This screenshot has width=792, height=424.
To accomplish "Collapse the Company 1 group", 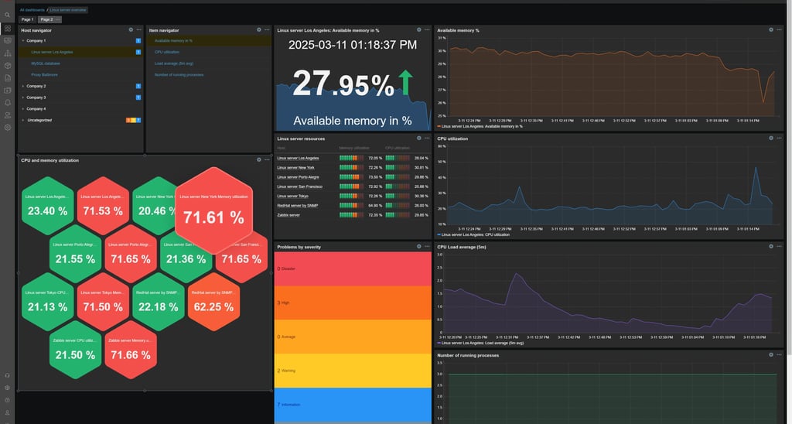I will [x=22, y=40].
